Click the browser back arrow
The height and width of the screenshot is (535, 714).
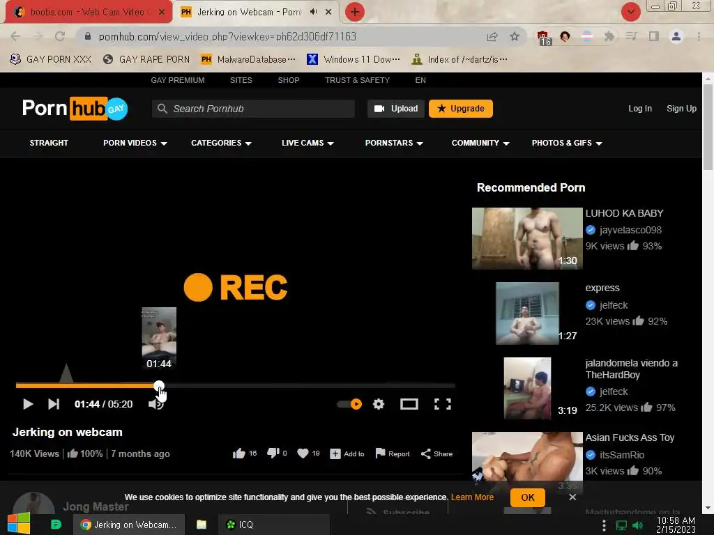coord(15,36)
